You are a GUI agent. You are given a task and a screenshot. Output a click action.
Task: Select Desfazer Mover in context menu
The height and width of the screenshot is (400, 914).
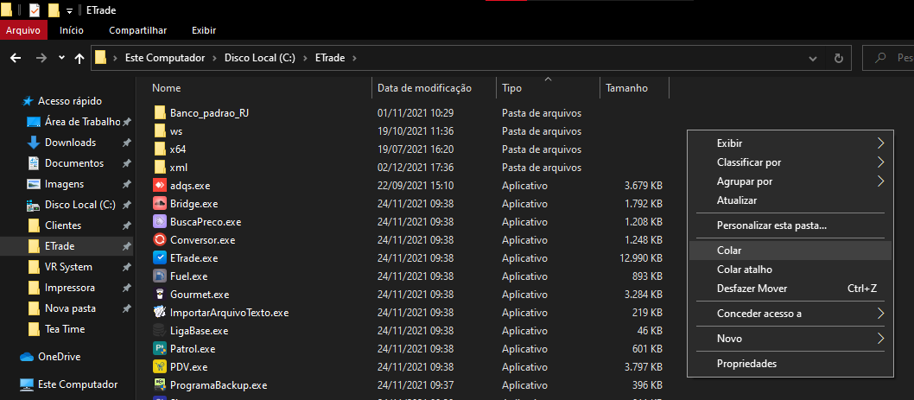790,289
